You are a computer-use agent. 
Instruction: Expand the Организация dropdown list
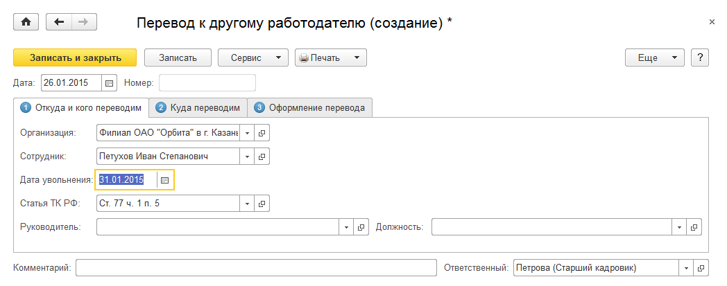(x=247, y=132)
